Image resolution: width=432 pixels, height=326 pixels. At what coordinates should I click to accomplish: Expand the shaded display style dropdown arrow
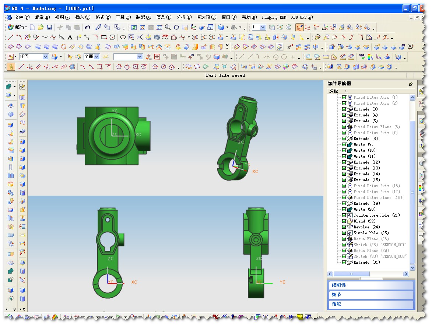click(227, 27)
